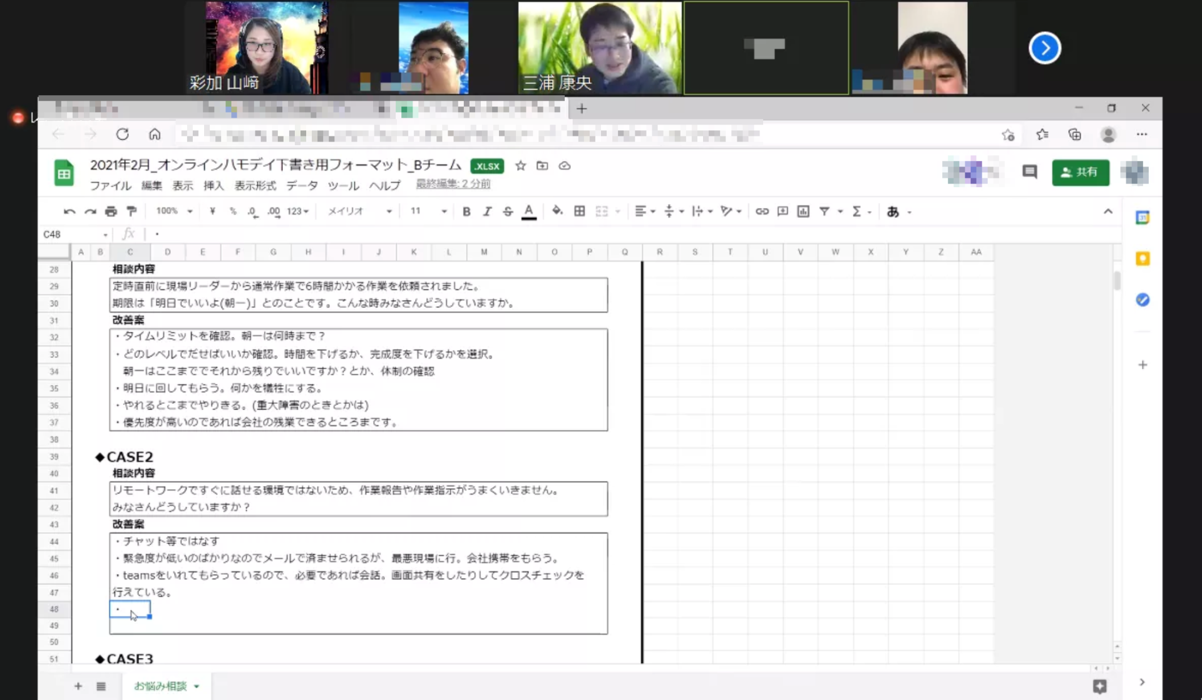Open the ツール menu
The image size is (1202, 700).
(344, 185)
